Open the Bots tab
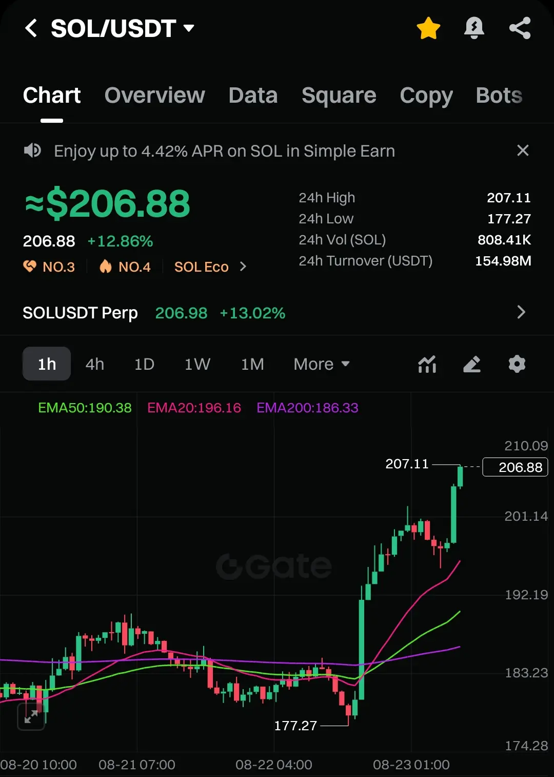Screen dimensions: 554x777 (499, 96)
